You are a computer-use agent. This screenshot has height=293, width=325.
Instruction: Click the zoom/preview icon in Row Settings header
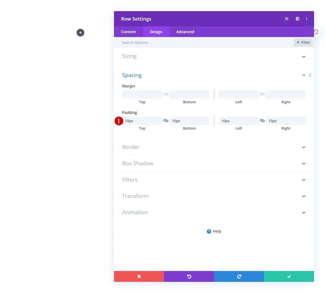coord(287,18)
